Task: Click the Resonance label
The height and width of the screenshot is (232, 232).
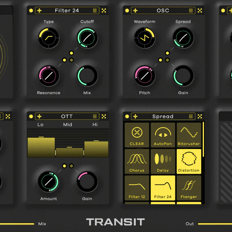Action: point(49,93)
